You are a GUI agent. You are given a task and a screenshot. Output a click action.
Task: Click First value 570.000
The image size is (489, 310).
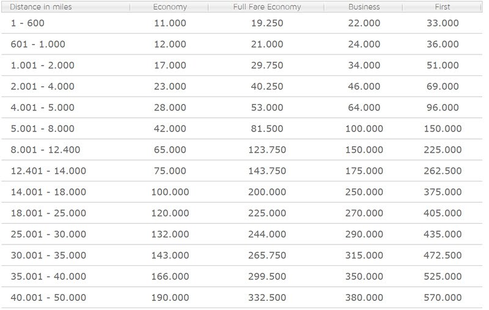click(443, 298)
